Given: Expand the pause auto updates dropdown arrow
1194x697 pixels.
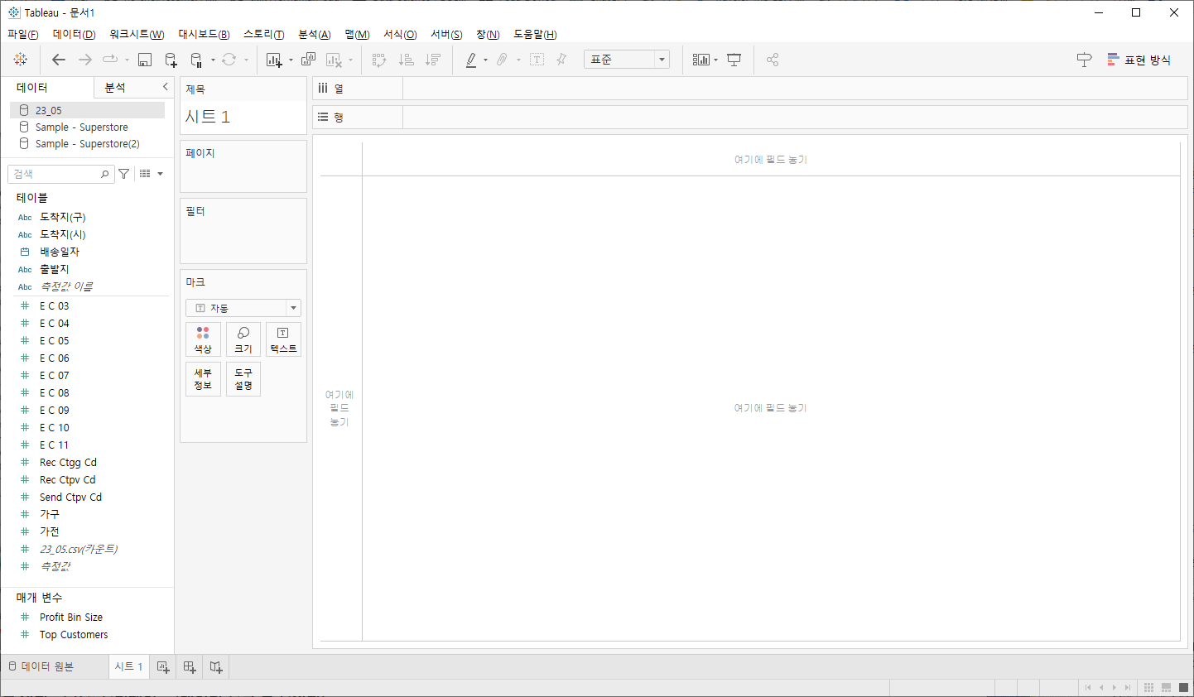Looking at the screenshot, I should (x=213, y=60).
